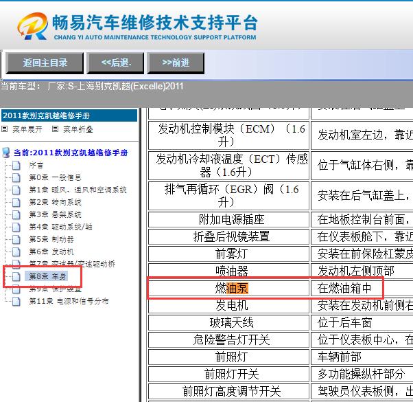
Task: Click the page icon beside 第6章 发动机
Action: click(x=16, y=252)
